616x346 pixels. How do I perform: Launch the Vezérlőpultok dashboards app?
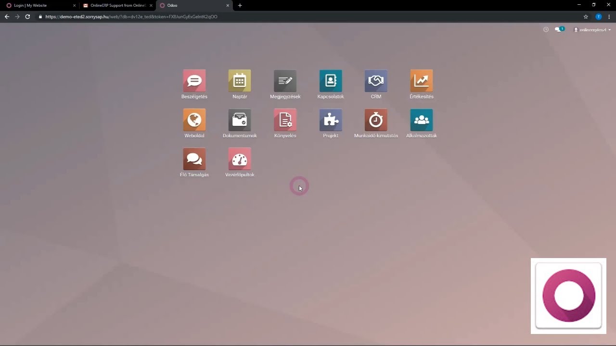(x=240, y=159)
